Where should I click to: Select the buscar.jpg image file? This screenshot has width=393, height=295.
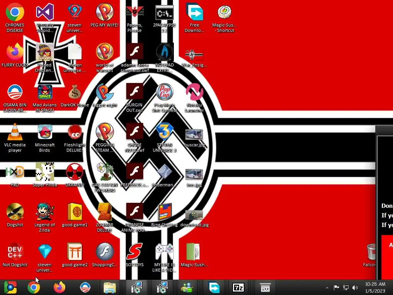point(194,138)
